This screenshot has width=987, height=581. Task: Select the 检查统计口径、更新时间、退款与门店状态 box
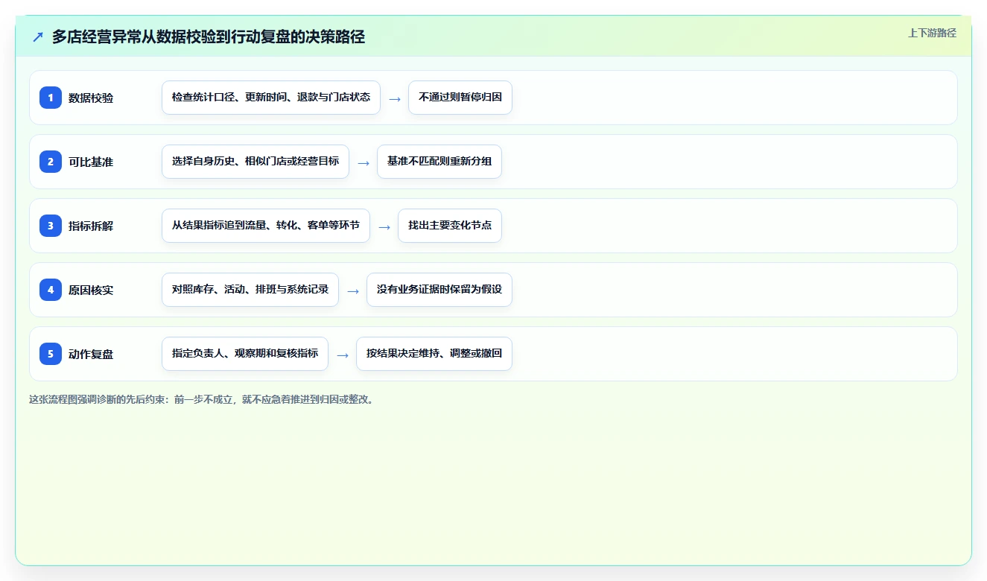point(271,98)
